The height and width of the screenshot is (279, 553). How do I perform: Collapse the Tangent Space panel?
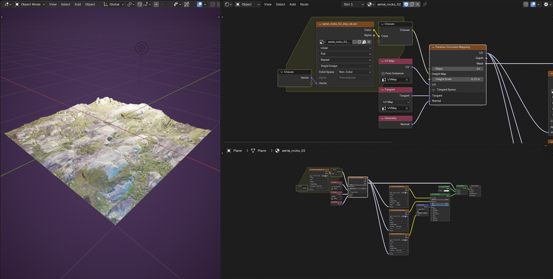[434, 90]
